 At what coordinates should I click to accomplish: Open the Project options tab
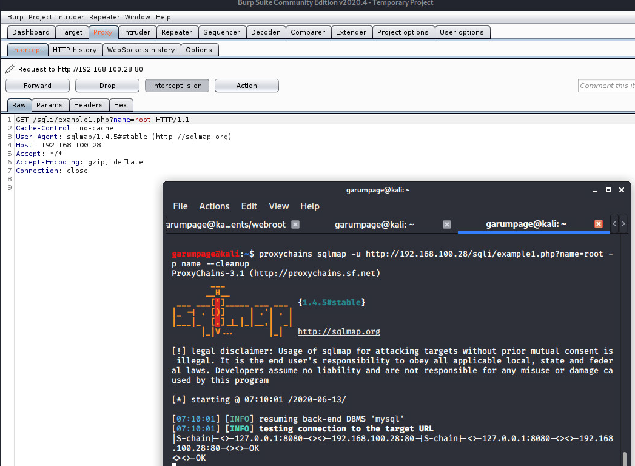[x=403, y=32]
